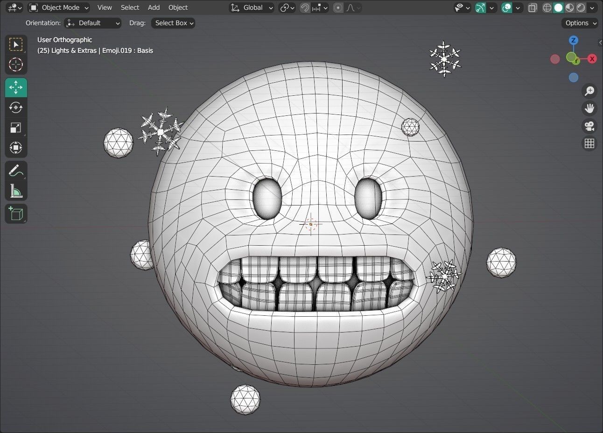Select the Annotate tool
603x433 pixels.
click(x=16, y=170)
